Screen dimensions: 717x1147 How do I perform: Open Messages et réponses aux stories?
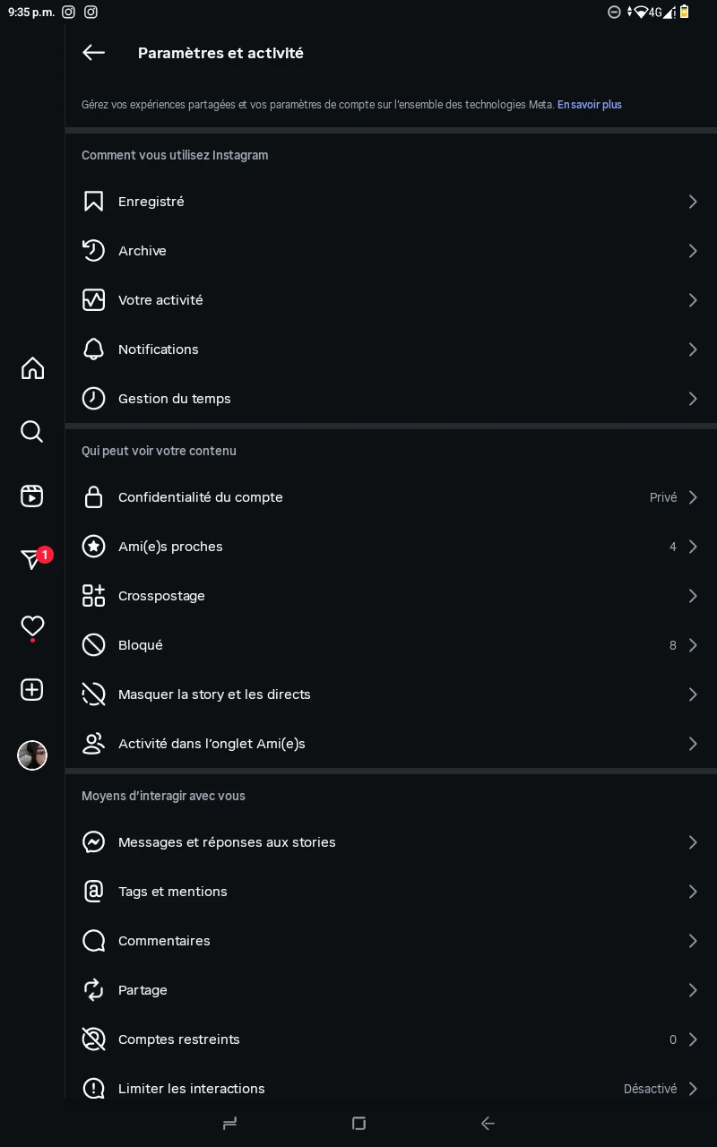(227, 842)
